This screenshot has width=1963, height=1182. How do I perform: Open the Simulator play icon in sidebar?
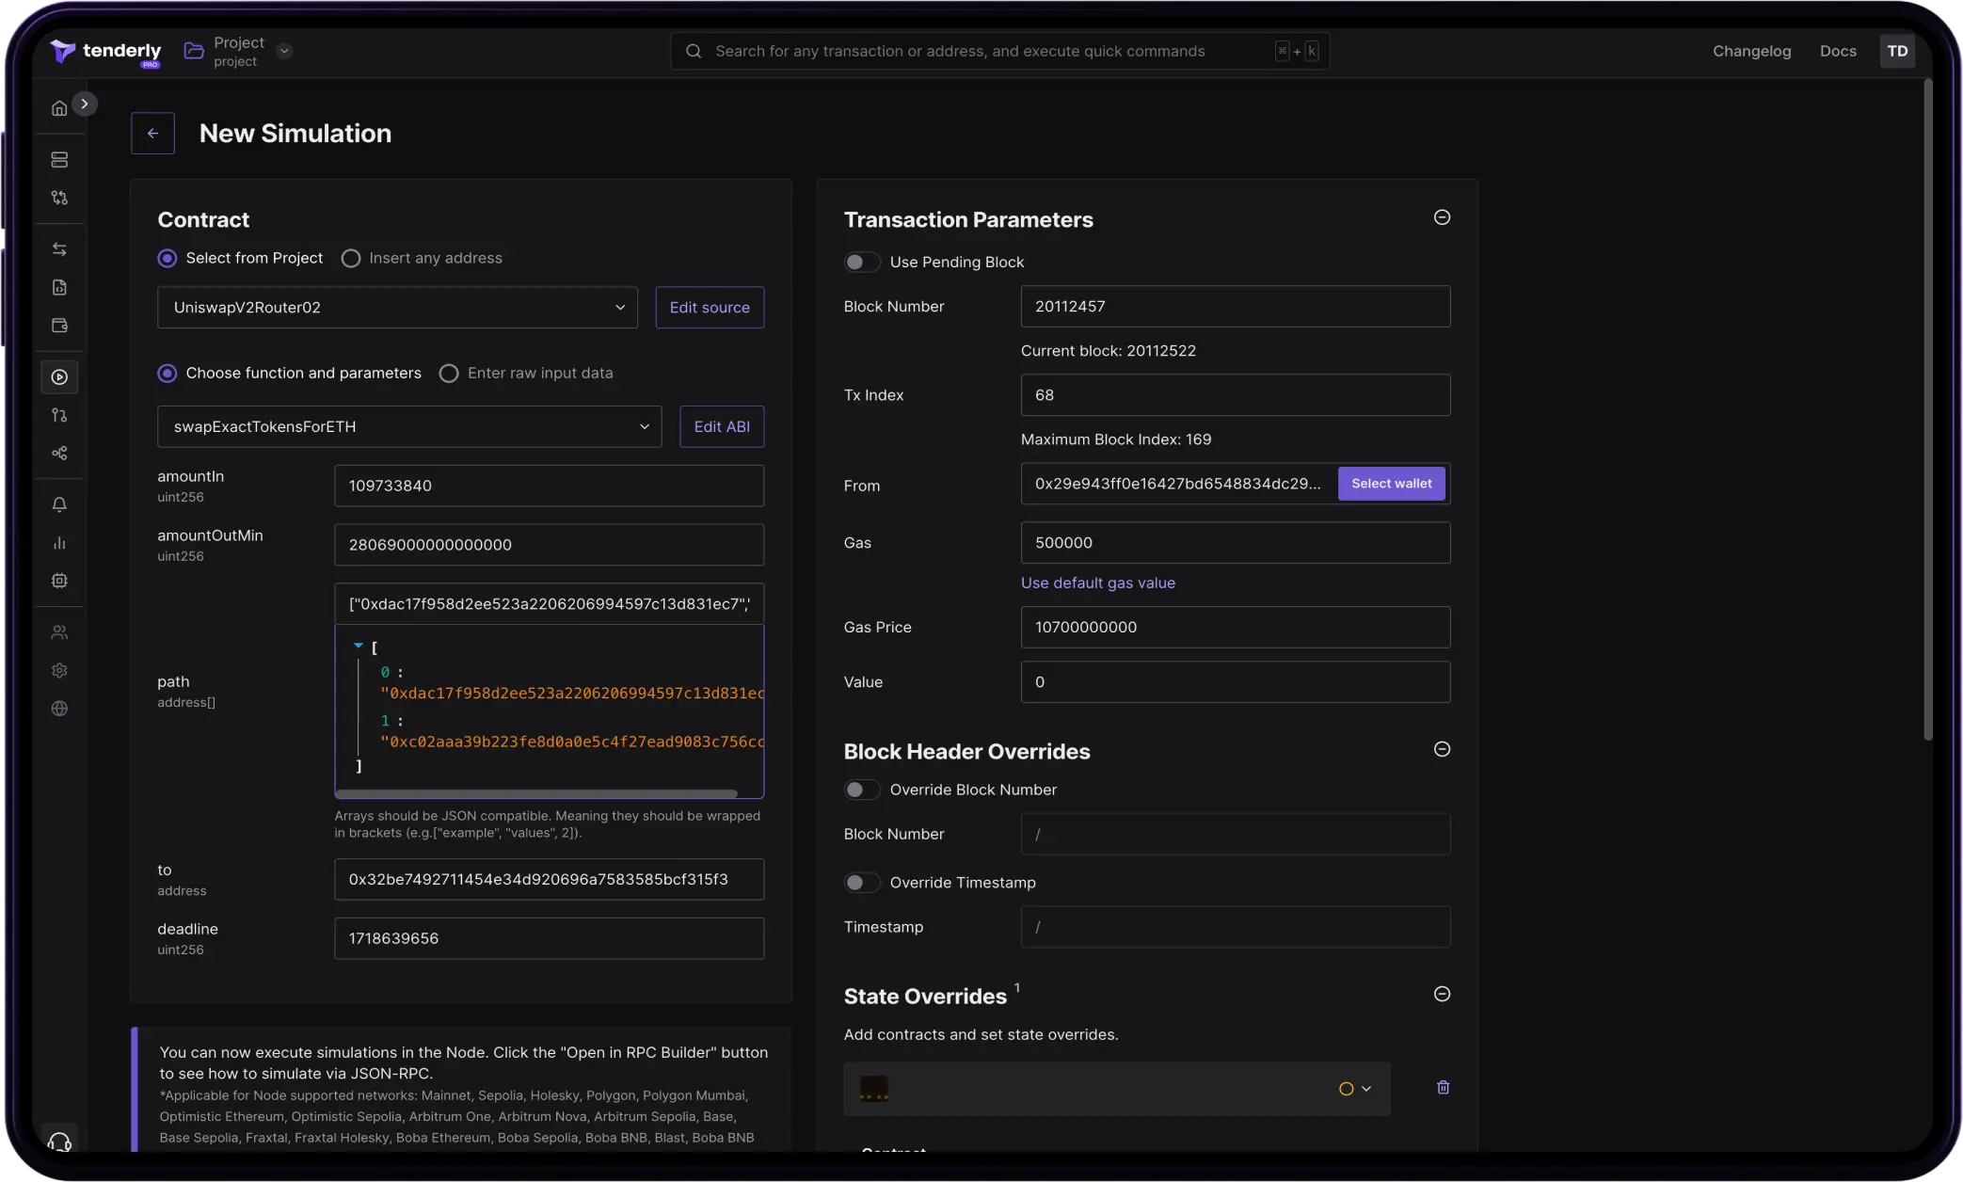[x=59, y=377]
